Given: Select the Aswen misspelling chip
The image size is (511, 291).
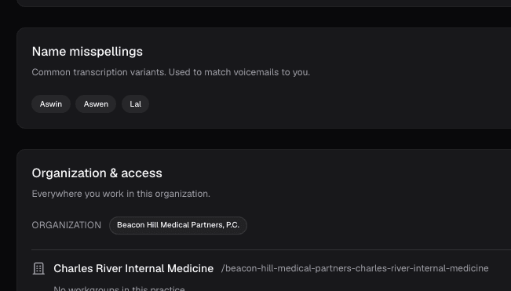Looking at the screenshot, I should 96,104.
